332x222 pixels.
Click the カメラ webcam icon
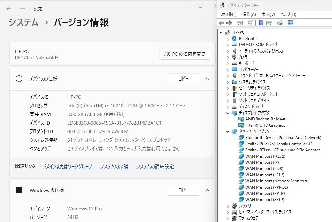click(234, 57)
